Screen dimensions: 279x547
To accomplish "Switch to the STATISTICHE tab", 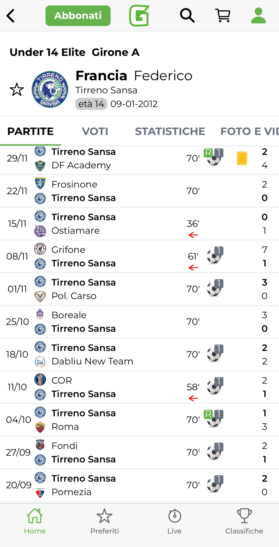I will click(x=170, y=131).
